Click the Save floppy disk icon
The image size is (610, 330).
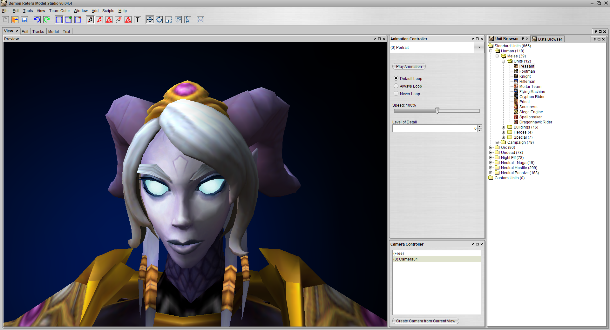(24, 20)
